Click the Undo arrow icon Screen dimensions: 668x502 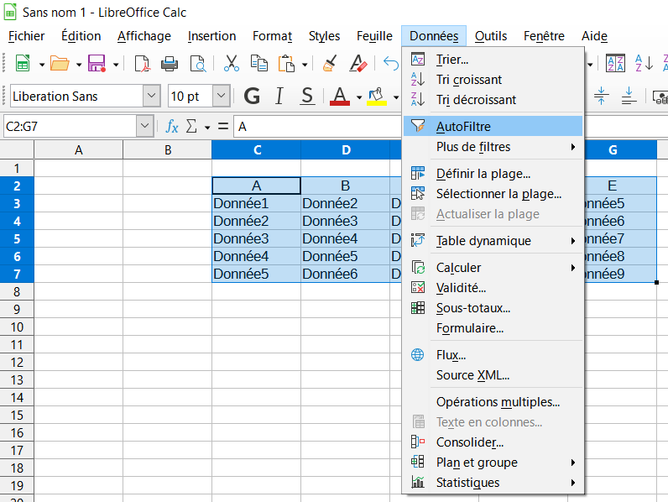(x=391, y=64)
